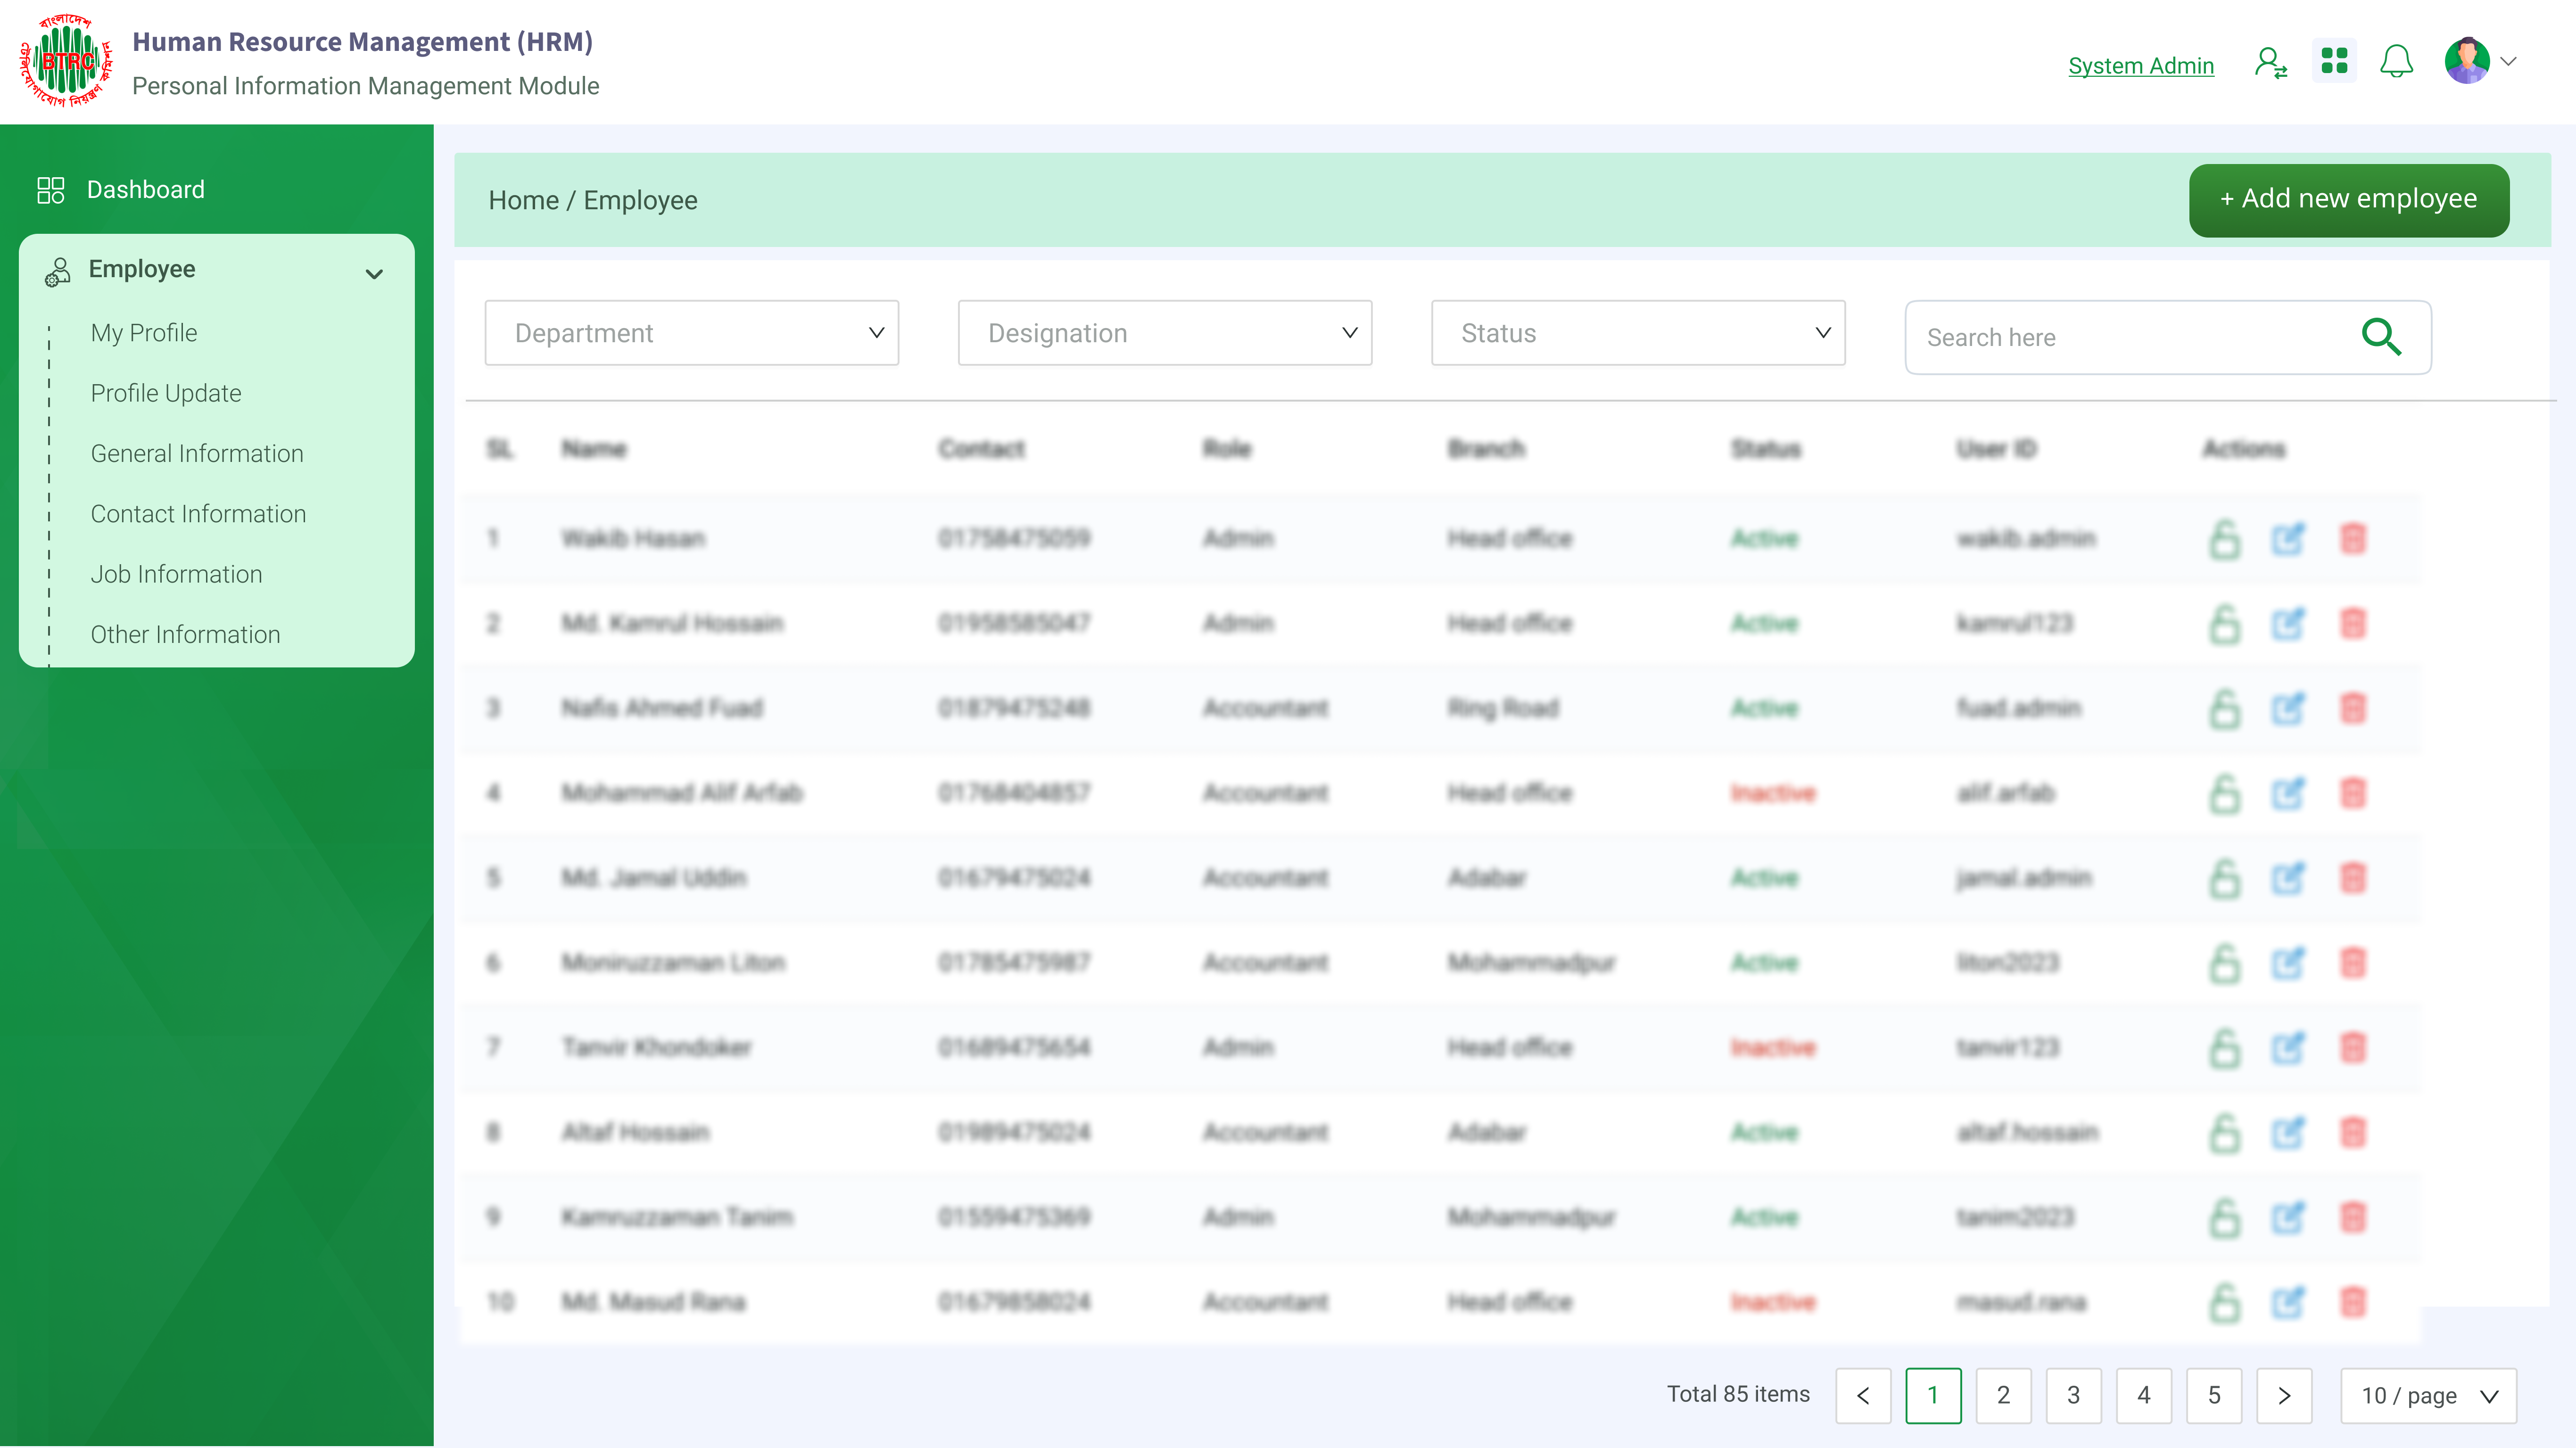Click the edit icon for row 7
The width and height of the screenshot is (2576, 1448).
(x=2288, y=1048)
